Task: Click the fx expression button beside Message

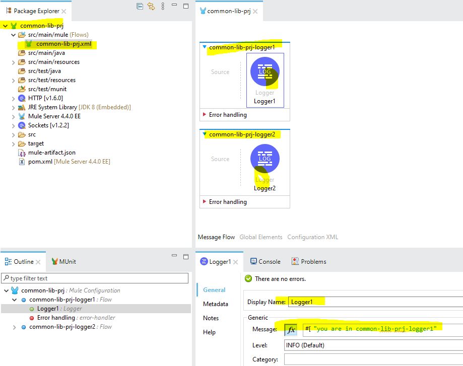Action: 291,330
